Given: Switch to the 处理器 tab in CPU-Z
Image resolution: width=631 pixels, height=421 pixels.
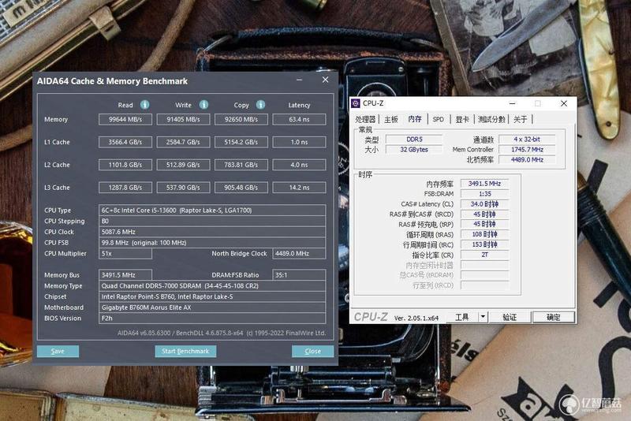Looking at the screenshot, I should tap(365, 119).
